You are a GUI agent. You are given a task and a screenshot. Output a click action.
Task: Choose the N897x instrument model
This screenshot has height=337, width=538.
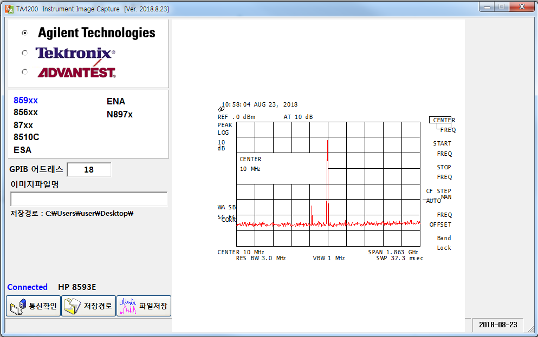tap(120, 114)
